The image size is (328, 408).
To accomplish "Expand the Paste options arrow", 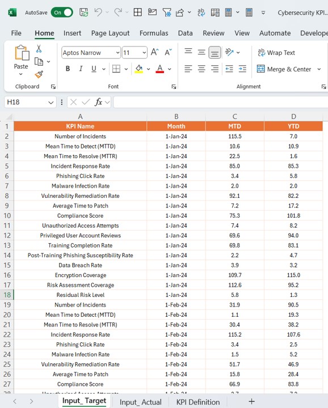I will tap(21, 74).
